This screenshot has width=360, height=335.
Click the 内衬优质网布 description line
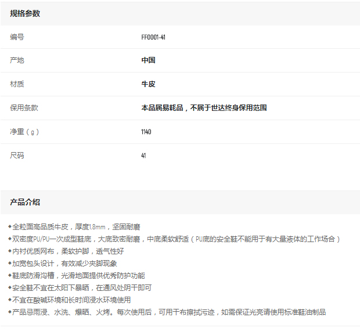(67, 251)
